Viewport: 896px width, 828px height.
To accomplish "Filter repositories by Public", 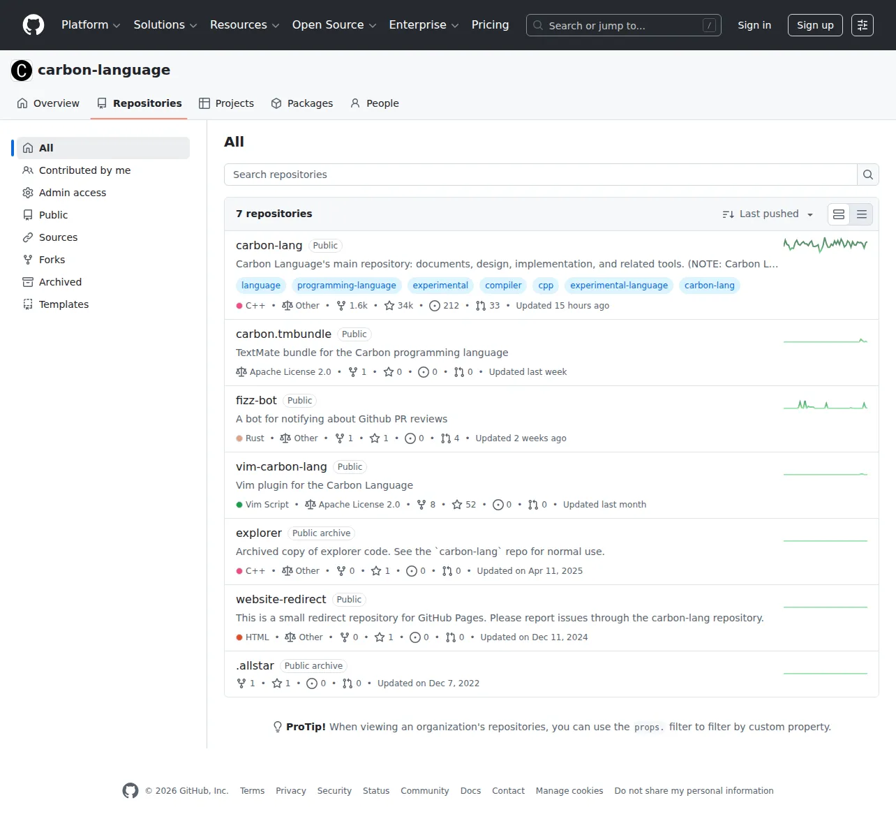I will tap(103, 215).
